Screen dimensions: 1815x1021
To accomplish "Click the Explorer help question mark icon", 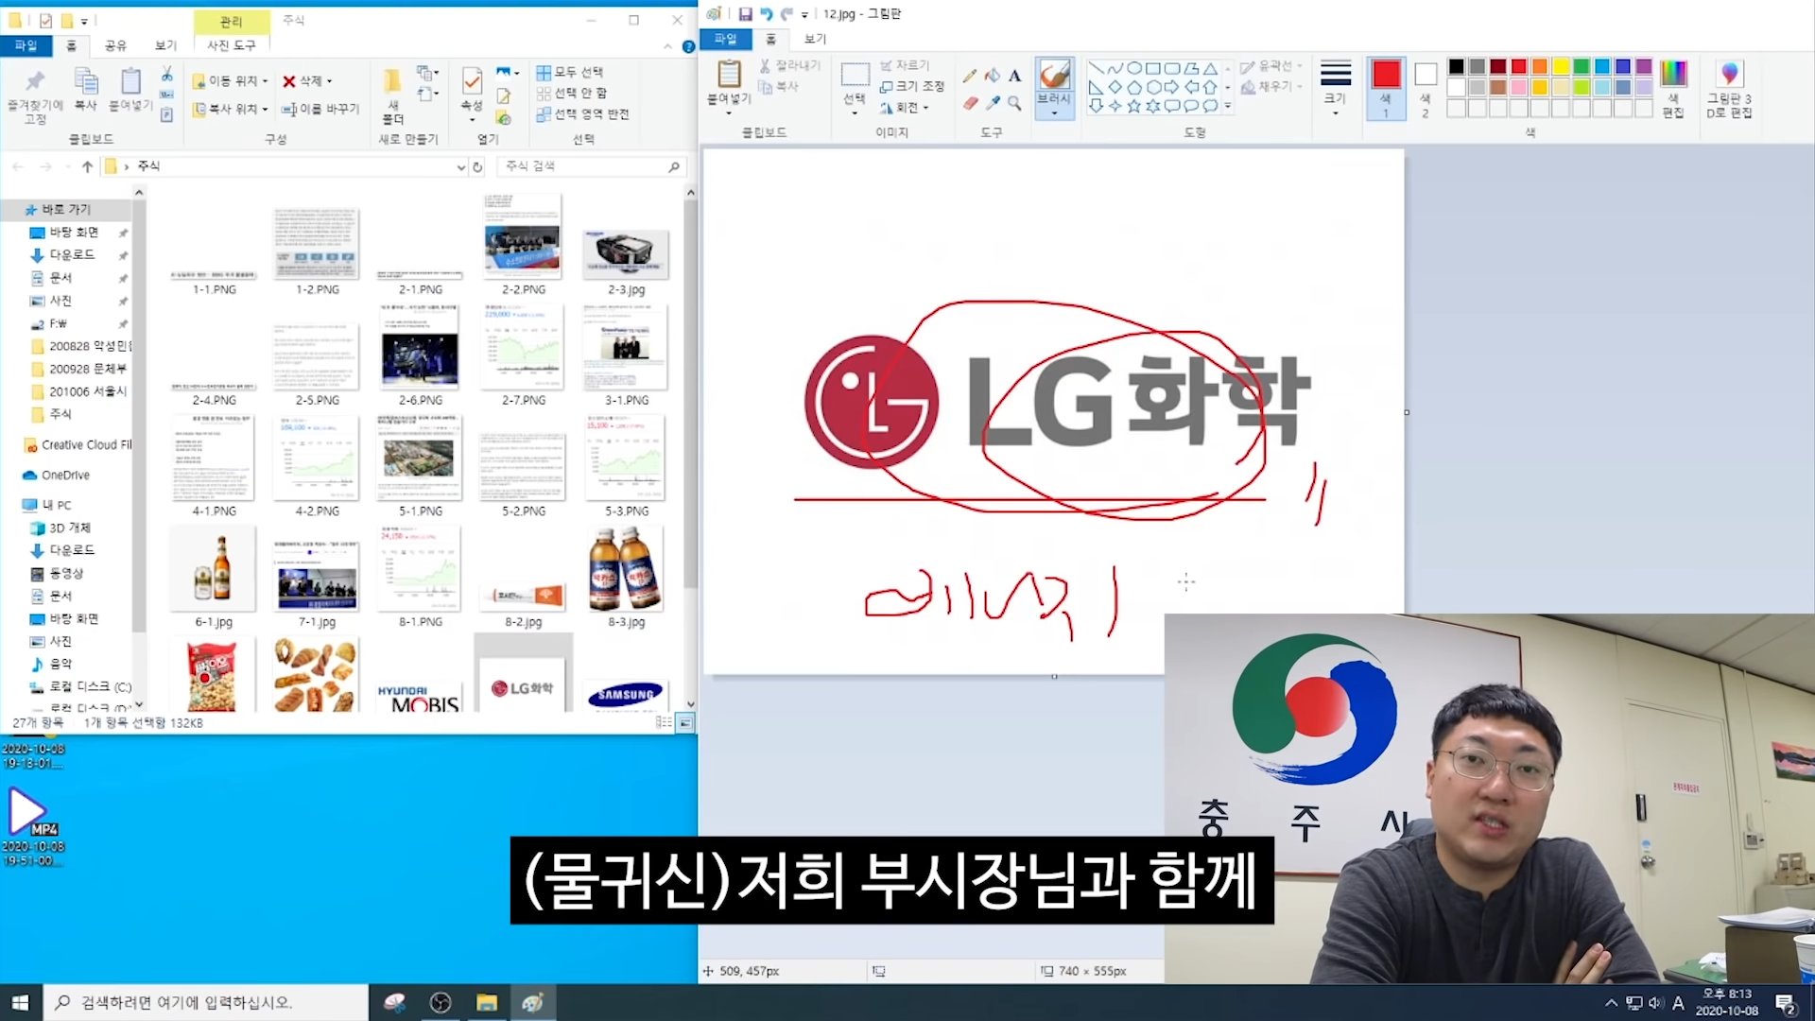I will (x=688, y=46).
